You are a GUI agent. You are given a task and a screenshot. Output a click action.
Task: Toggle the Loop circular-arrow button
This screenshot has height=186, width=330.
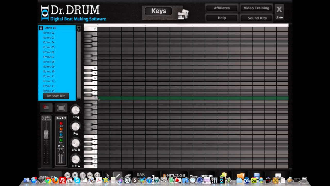pyautogui.click(x=97, y=175)
